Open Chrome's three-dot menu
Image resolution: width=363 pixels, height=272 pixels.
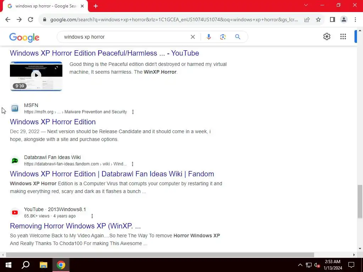tap(355, 20)
